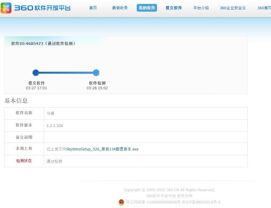
Task: Click the colorful 360 logo icon
Action: click(x=6, y=8)
